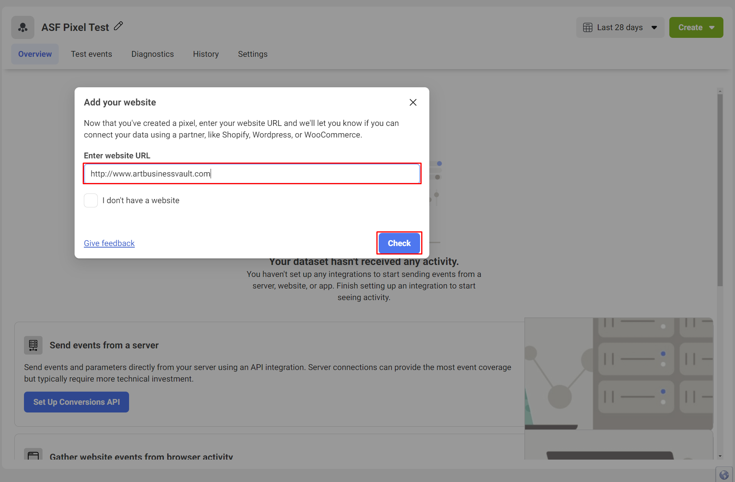
Task: Click the Gather website events from browser activity heading
Action: (141, 456)
